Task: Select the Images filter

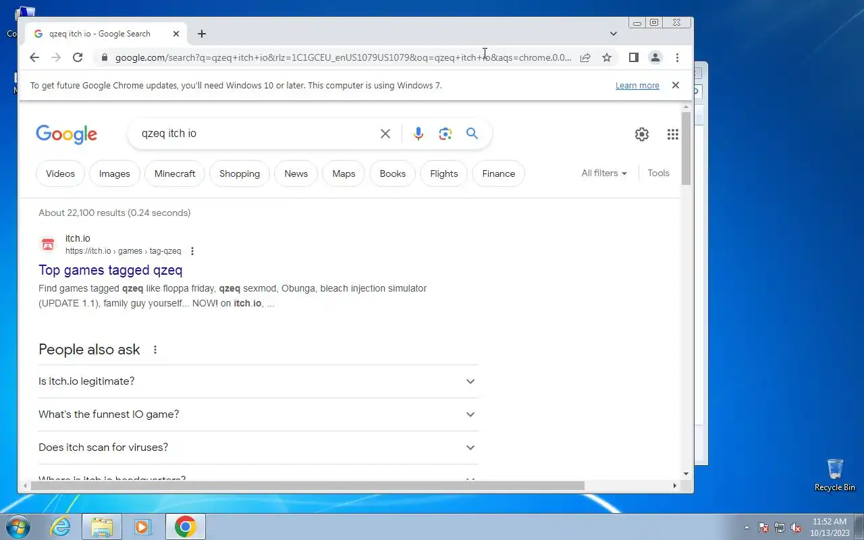Action: point(114,173)
